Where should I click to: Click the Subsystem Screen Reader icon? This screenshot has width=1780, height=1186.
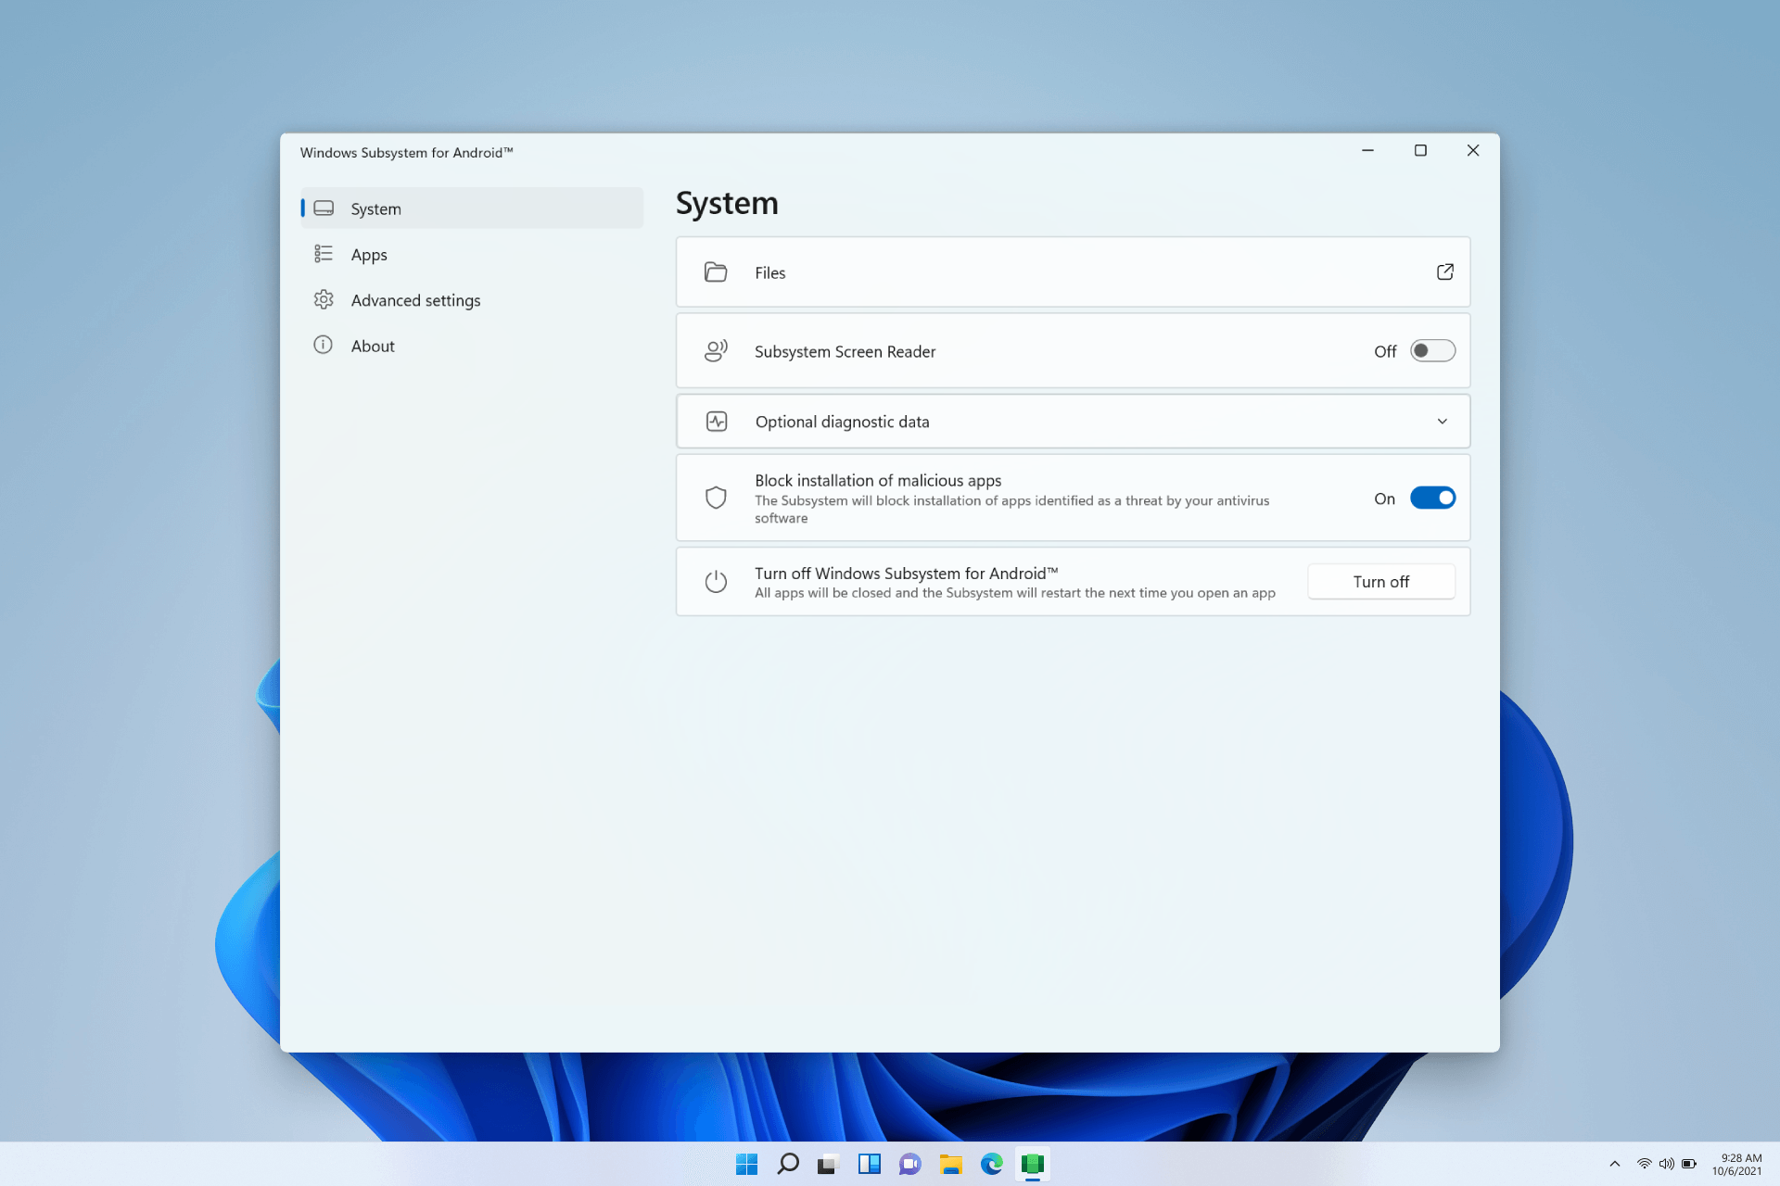coord(717,351)
